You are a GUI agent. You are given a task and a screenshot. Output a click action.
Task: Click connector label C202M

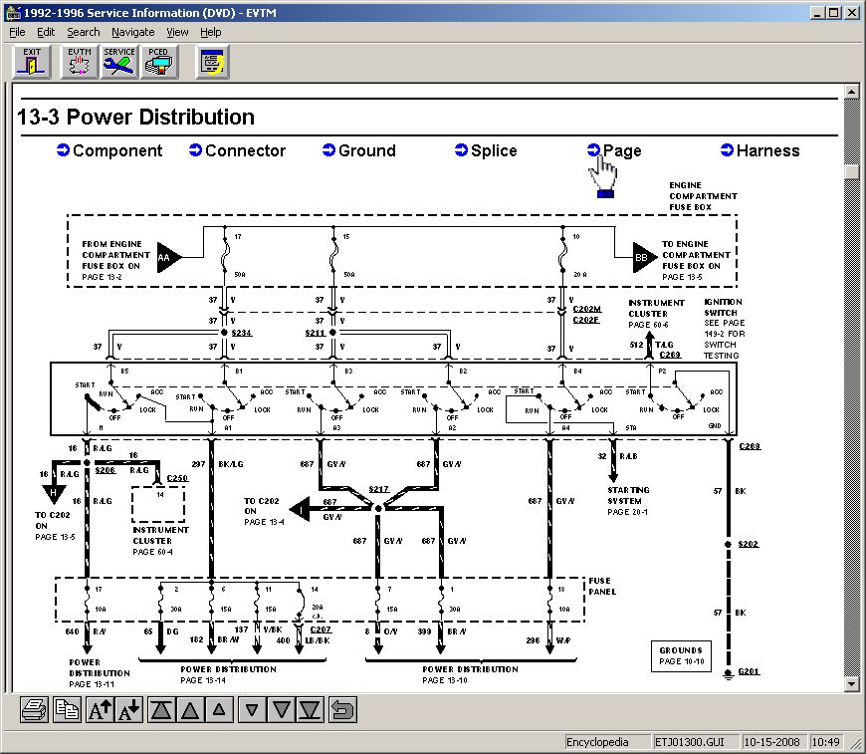pyautogui.click(x=586, y=309)
